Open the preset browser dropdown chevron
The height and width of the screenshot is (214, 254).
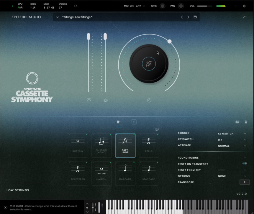click(x=57, y=17)
